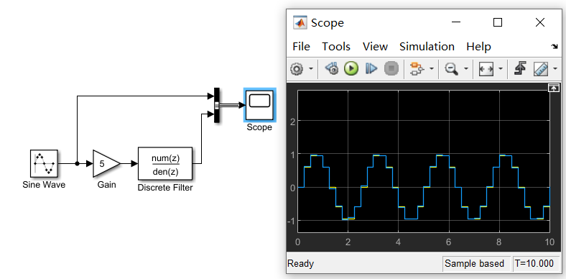Screen dimensions: 566x279
Task: Click the Sine Wave block label
Action: point(44,185)
